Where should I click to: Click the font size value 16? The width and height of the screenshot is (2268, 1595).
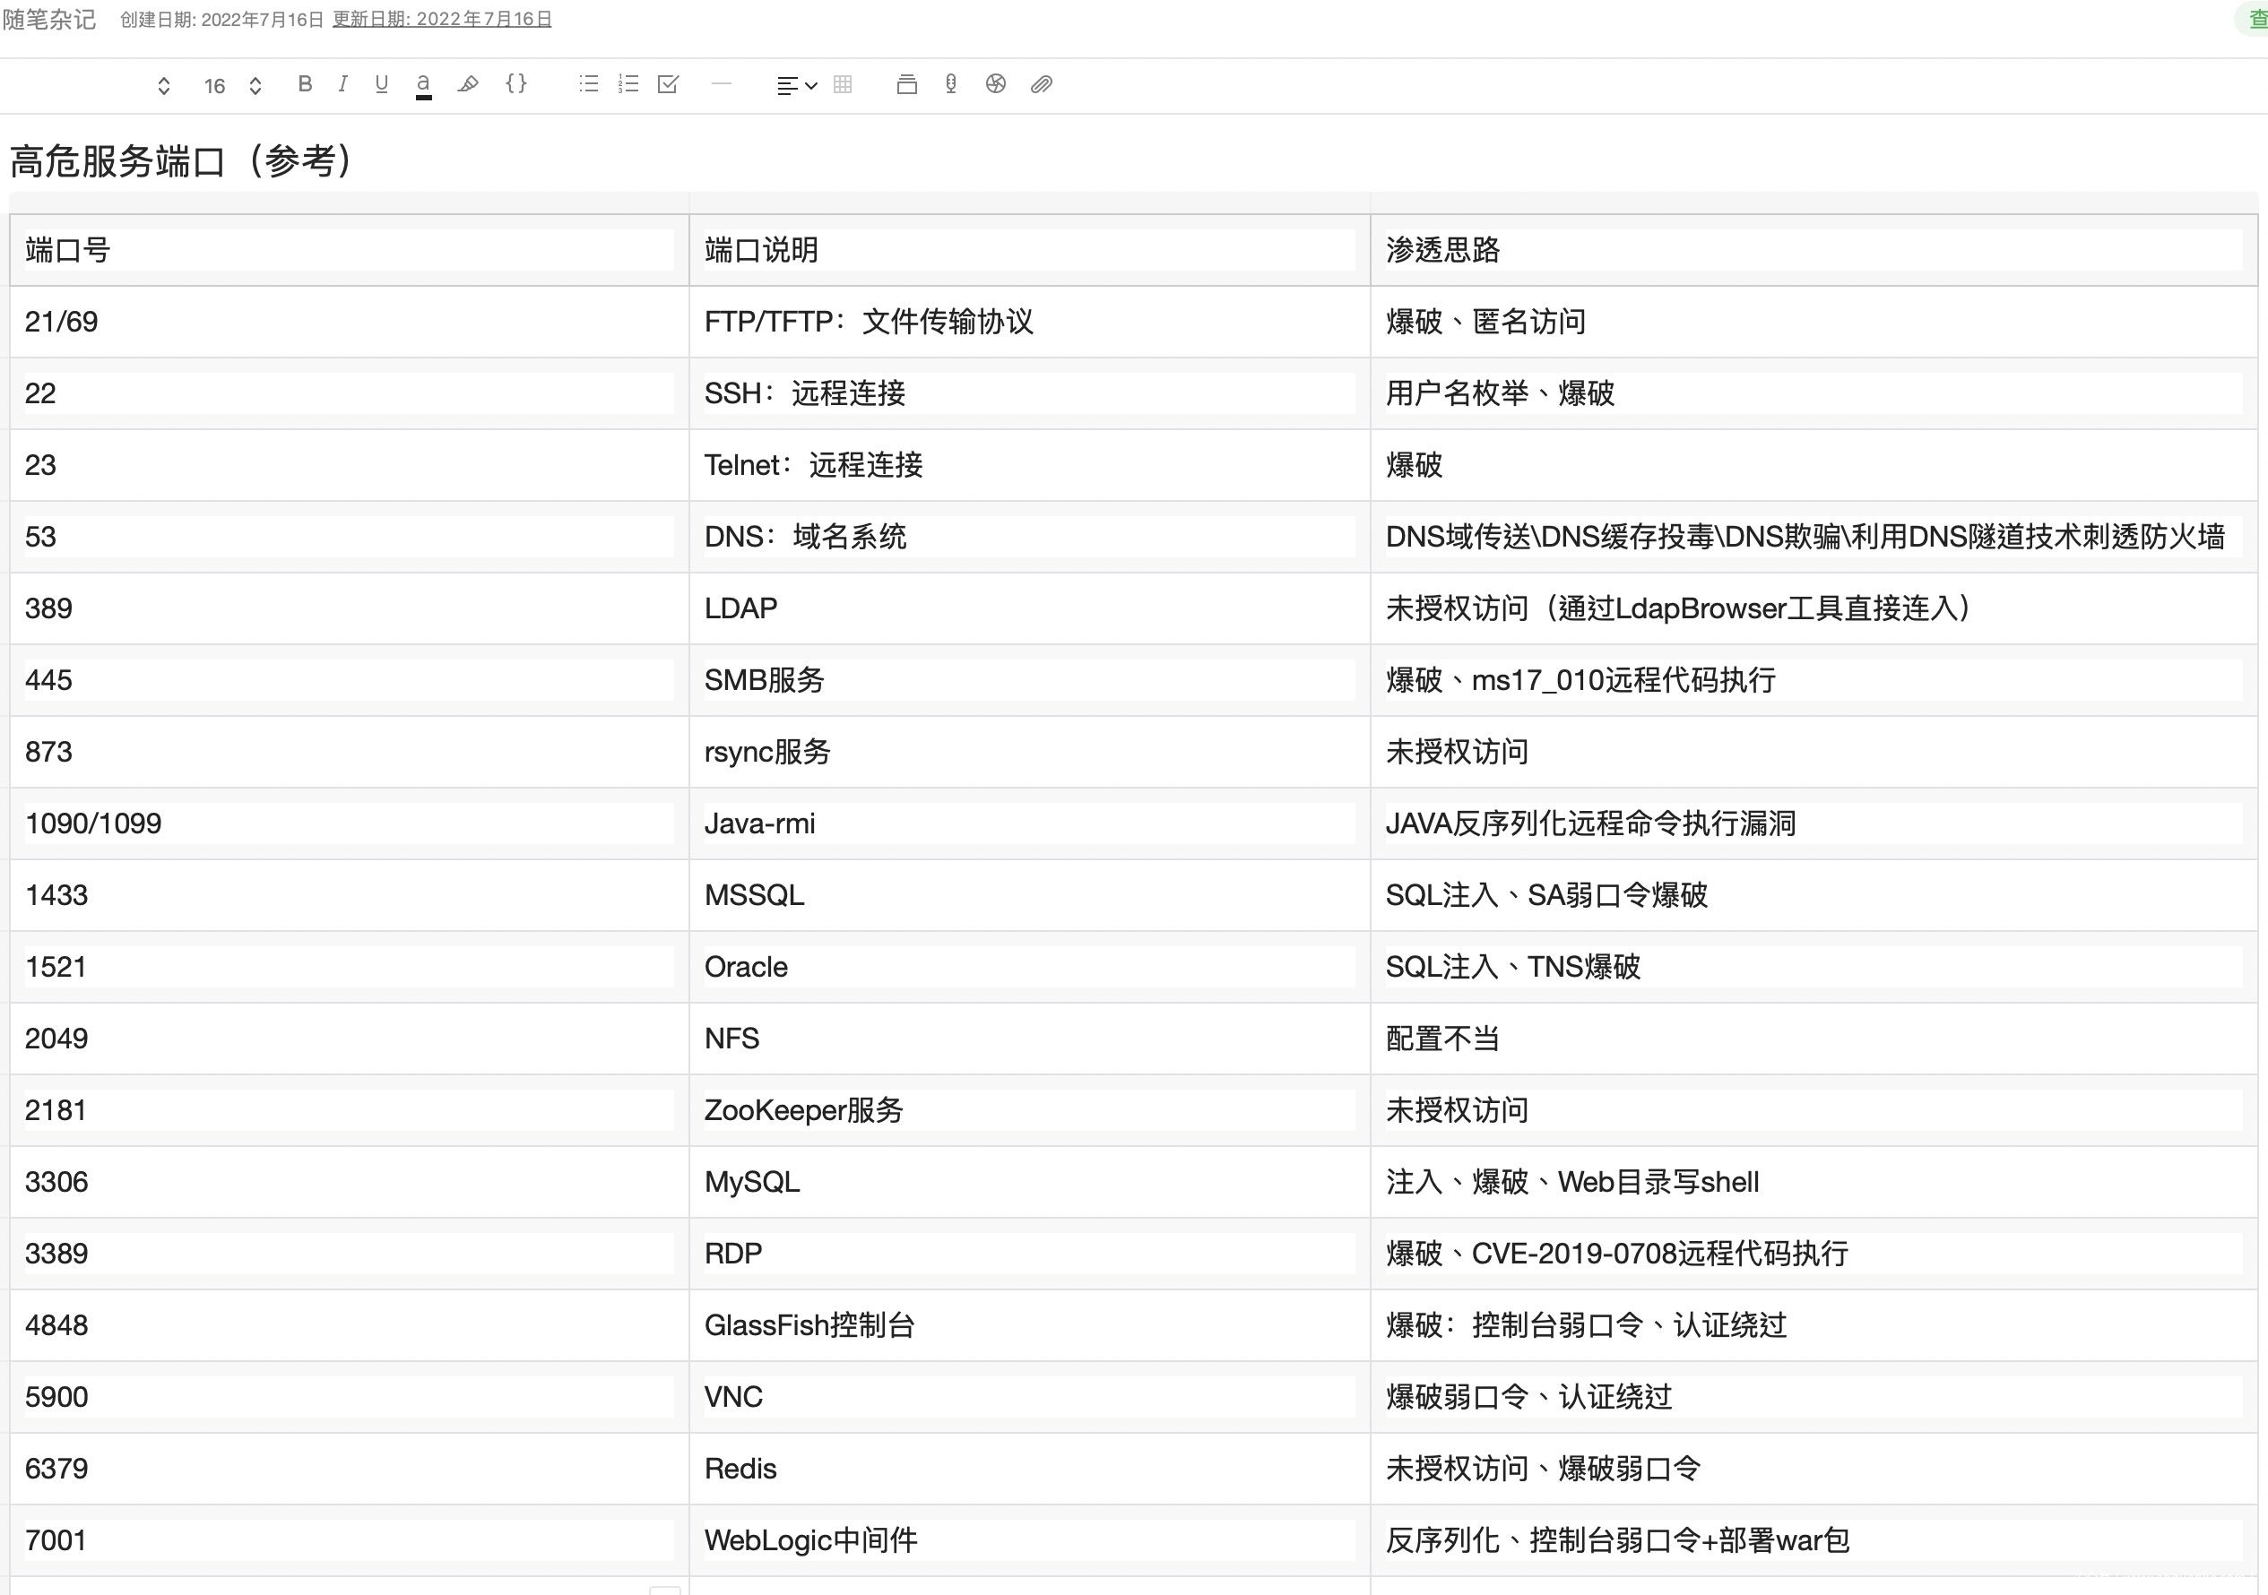point(214,86)
